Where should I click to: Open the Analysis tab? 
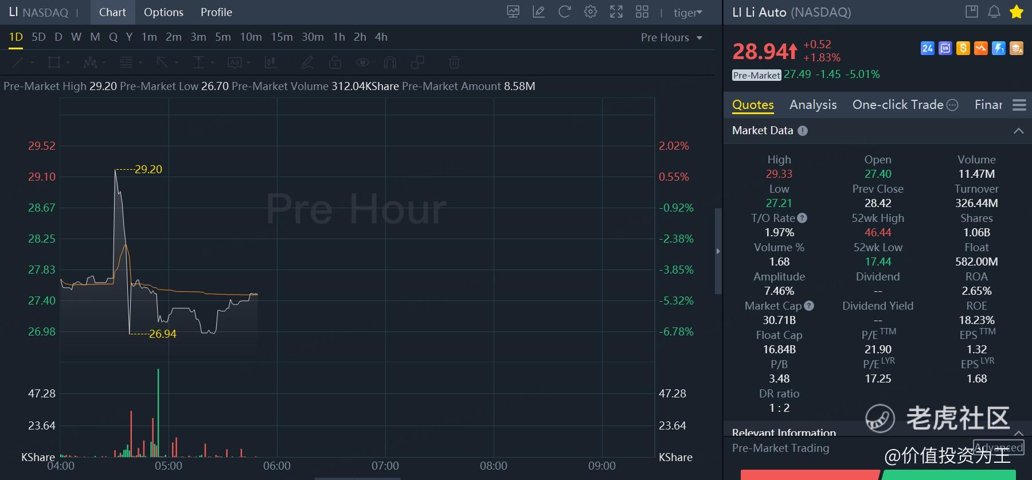click(813, 105)
